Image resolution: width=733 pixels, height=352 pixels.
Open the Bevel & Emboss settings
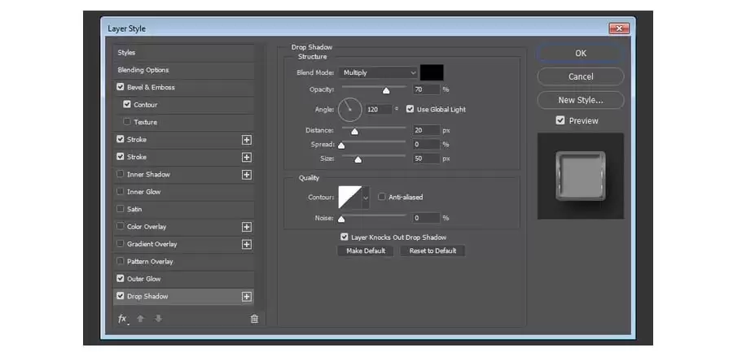coord(184,87)
